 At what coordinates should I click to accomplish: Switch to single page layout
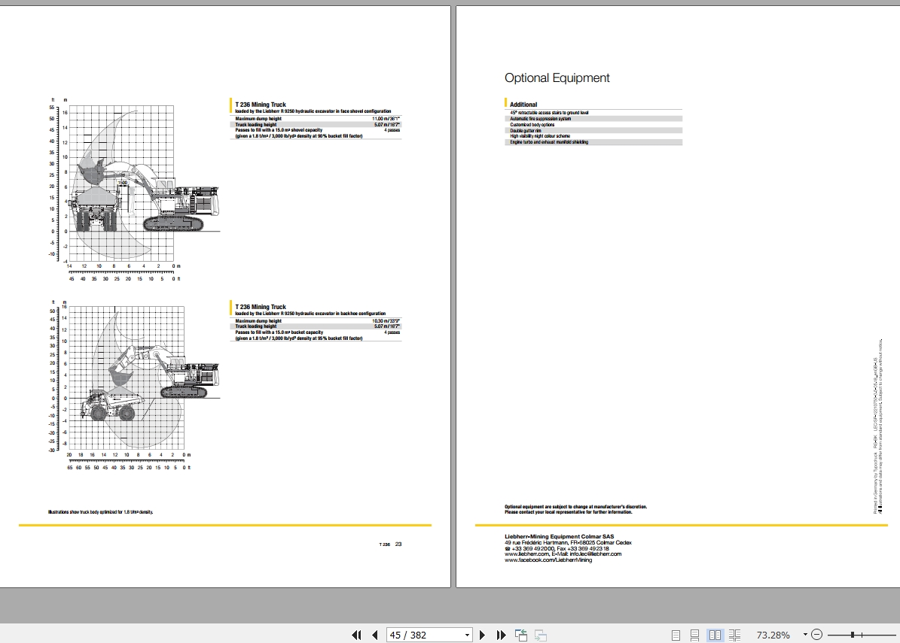pyautogui.click(x=675, y=635)
